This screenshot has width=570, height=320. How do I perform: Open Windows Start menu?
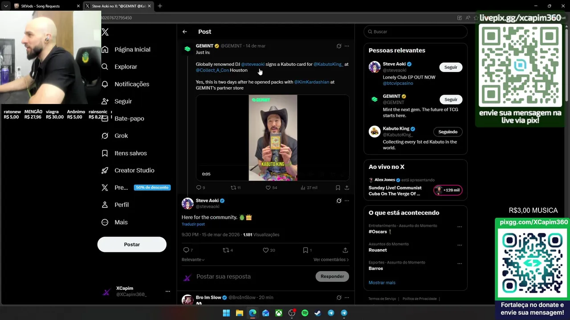pyautogui.click(x=226, y=313)
